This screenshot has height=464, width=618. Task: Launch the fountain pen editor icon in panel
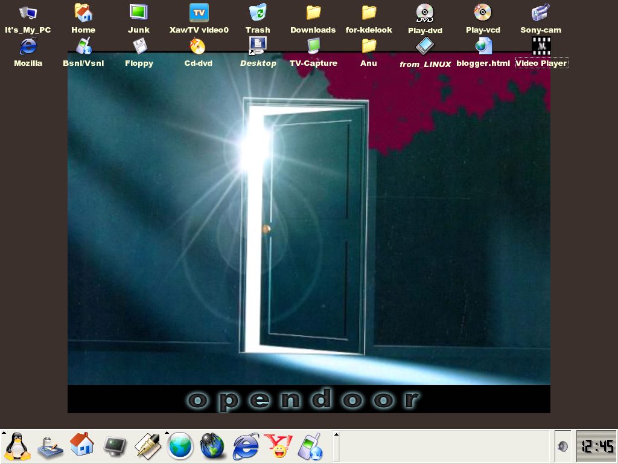(147, 446)
